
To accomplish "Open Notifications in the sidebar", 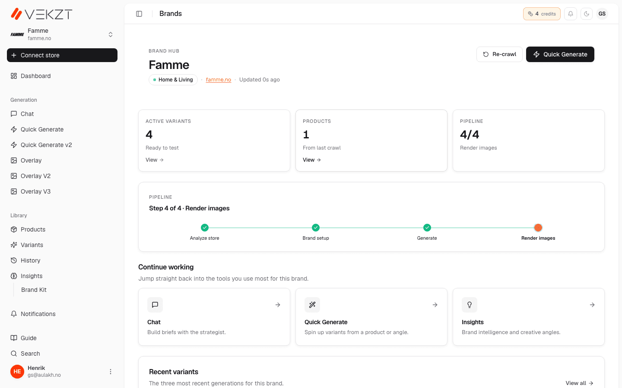I will tap(62, 314).
